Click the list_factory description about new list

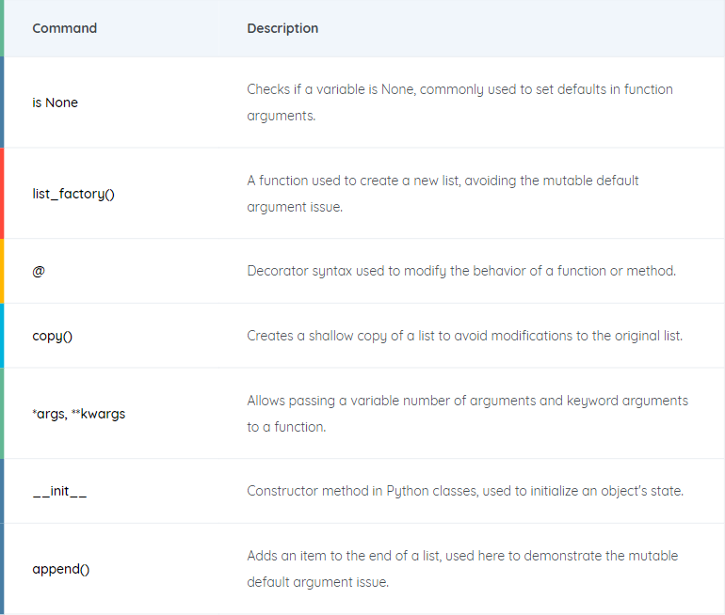pos(443,194)
